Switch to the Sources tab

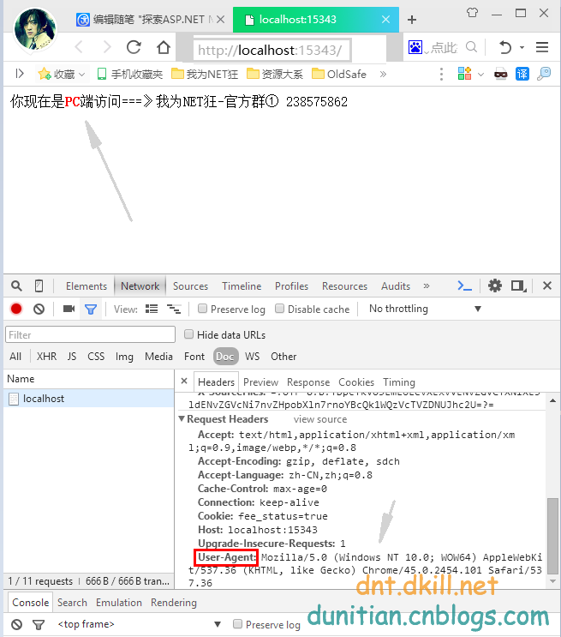coord(190,286)
